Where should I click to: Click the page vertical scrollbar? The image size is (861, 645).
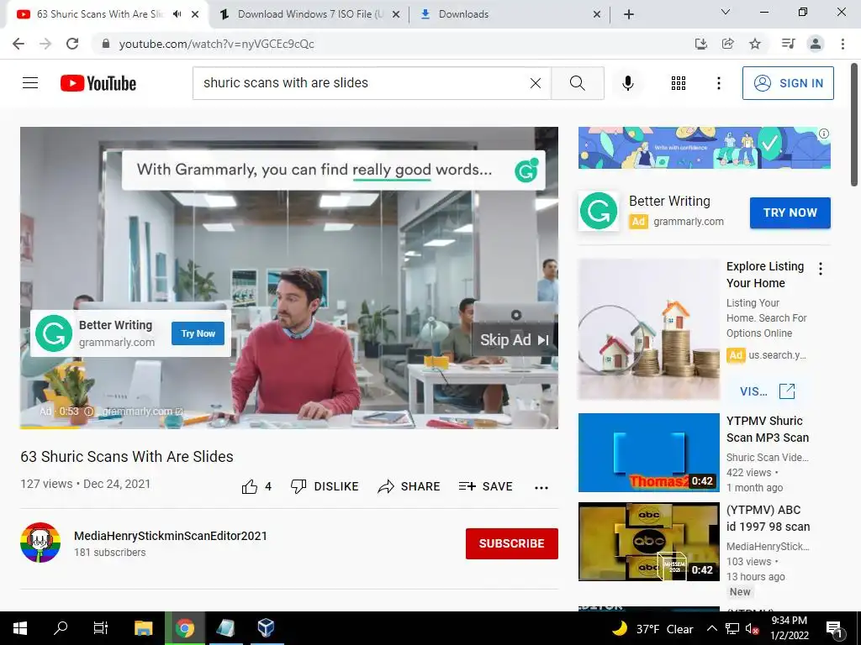tap(854, 124)
